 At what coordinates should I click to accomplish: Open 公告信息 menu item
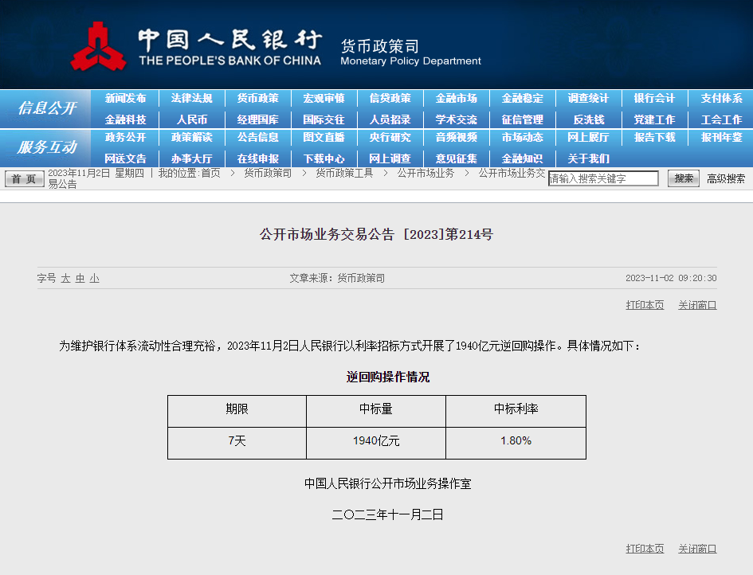[x=258, y=137]
